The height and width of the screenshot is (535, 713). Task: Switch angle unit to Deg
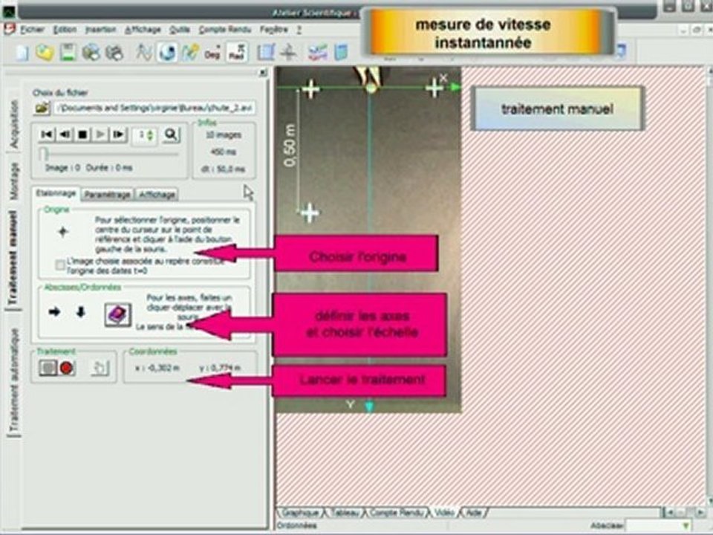click(x=212, y=53)
